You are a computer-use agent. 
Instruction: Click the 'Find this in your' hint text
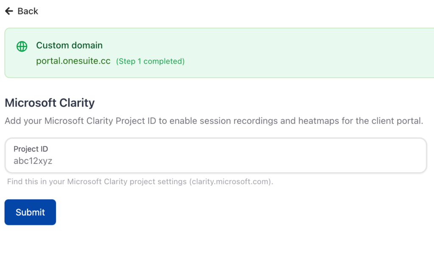(36, 182)
